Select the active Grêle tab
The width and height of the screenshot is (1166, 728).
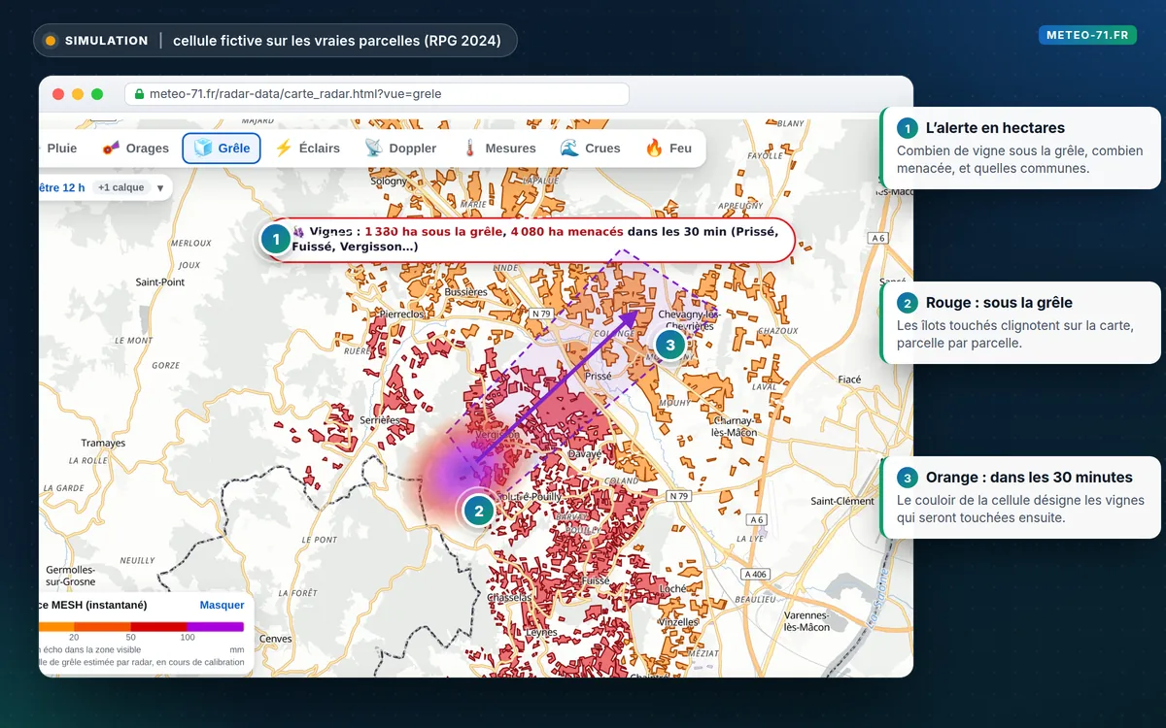click(222, 149)
